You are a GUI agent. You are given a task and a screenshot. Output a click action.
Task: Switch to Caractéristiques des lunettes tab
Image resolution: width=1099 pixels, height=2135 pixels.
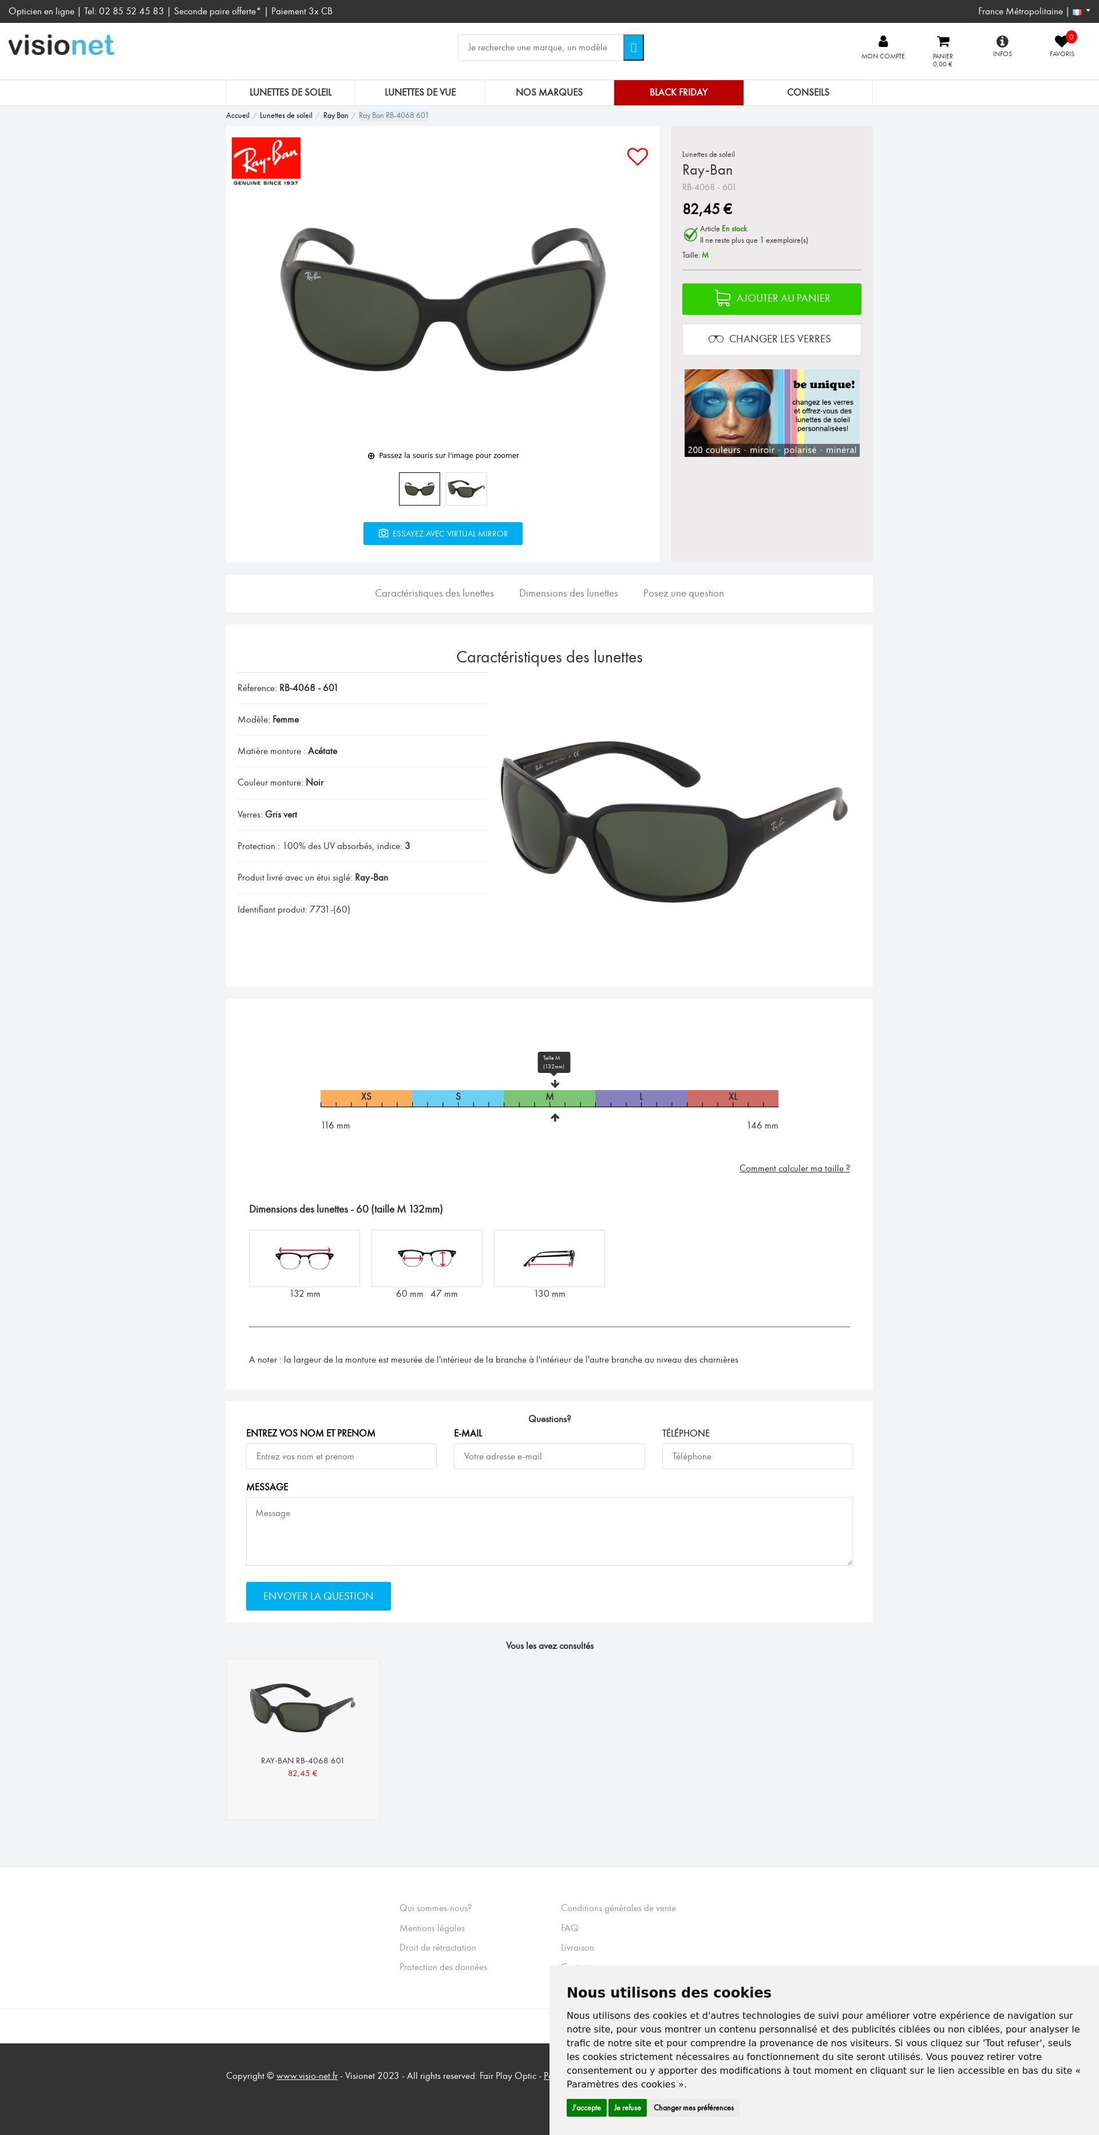[434, 593]
